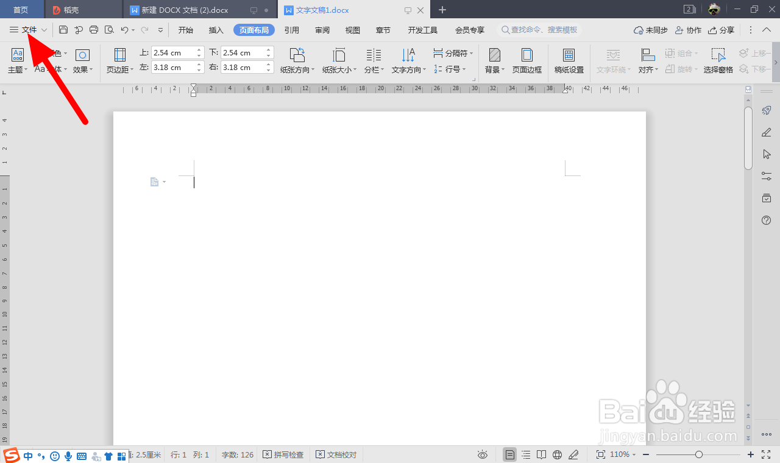Click the 协作 collaboration button
This screenshot has width=780, height=463.
[x=689, y=30]
